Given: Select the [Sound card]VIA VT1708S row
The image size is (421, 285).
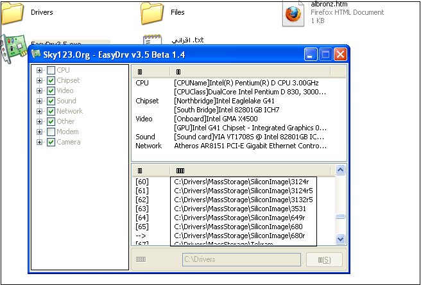Looking at the screenshot, I should (x=231, y=137).
